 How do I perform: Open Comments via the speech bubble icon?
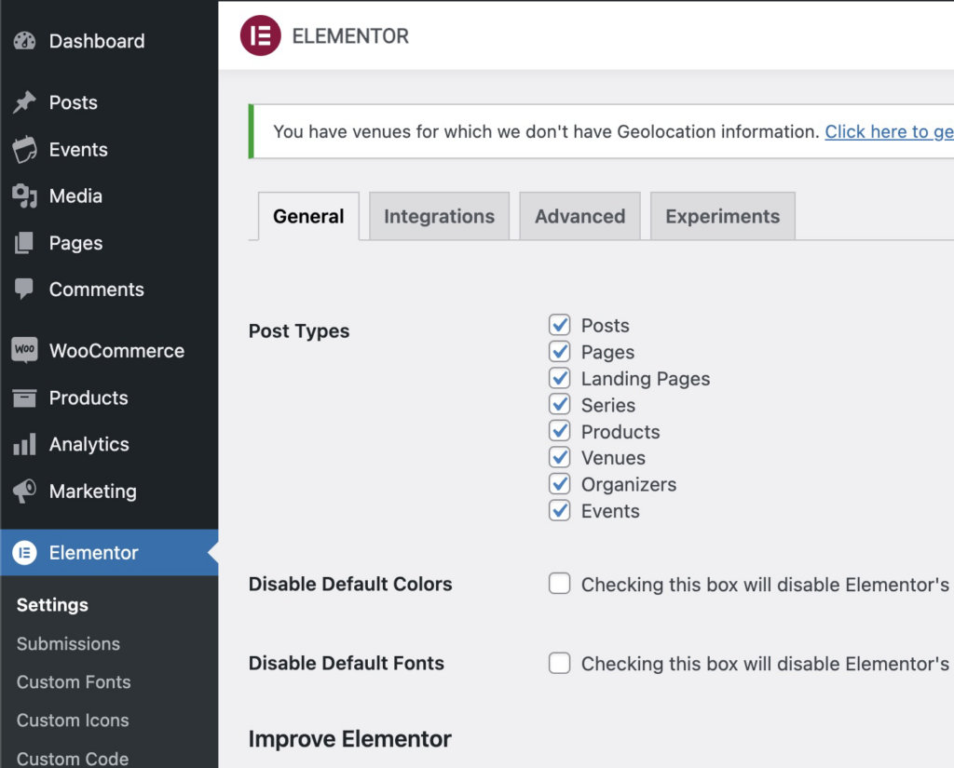(25, 290)
